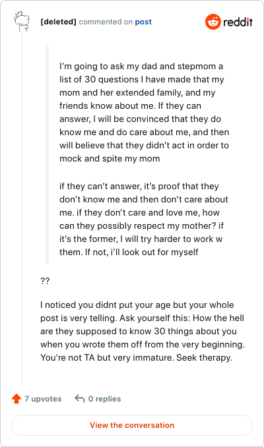Open the blue "post" link

pyautogui.click(x=143, y=22)
